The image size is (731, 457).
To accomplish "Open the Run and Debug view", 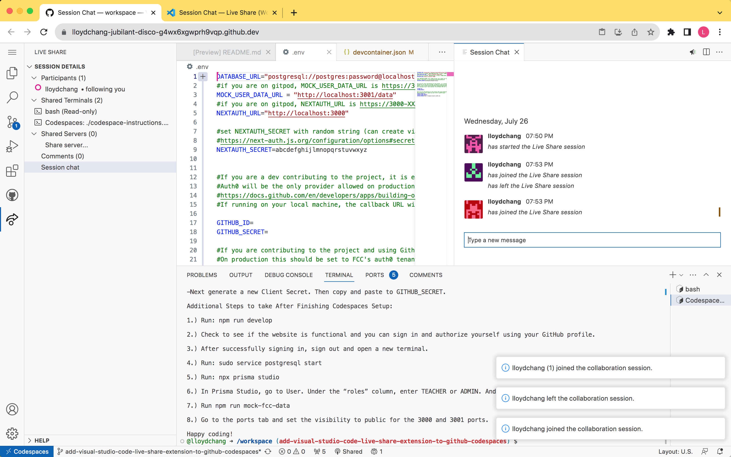I will [x=12, y=146].
